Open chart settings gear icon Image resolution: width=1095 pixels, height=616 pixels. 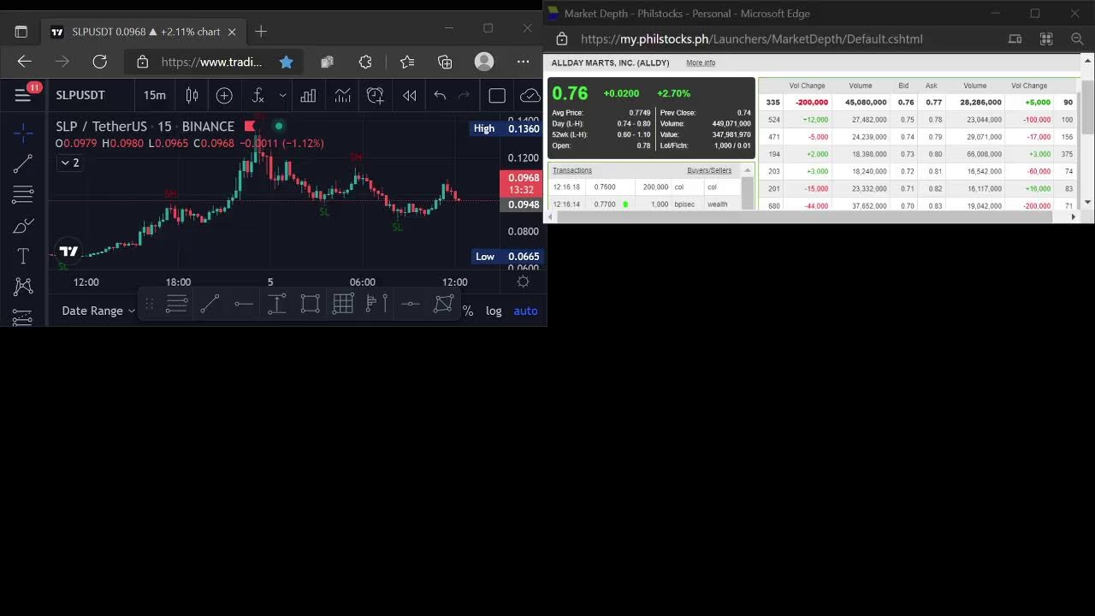pos(523,281)
